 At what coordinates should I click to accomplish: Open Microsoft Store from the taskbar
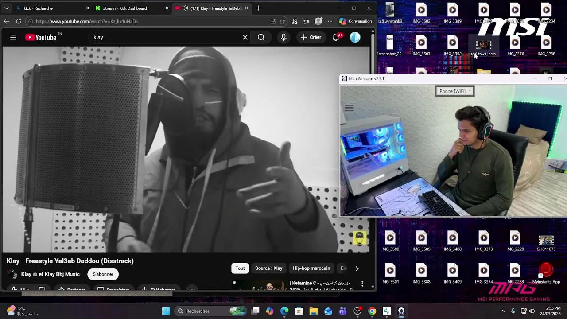(299, 311)
